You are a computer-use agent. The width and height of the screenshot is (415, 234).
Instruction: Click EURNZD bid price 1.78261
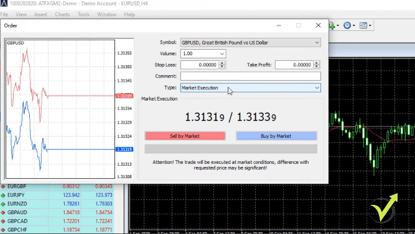pos(71,204)
